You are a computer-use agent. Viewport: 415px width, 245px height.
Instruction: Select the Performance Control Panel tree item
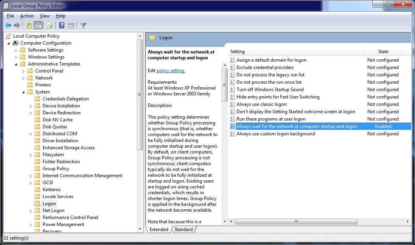(70, 217)
